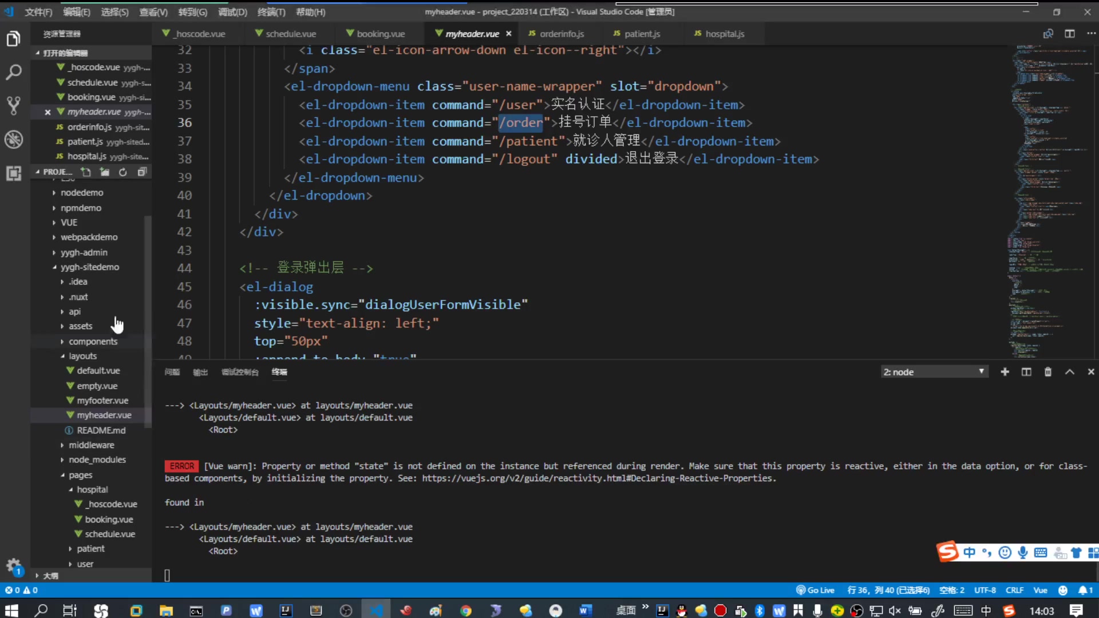Open the Explorer activity bar icon
The image size is (1099, 618).
(13, 39)
